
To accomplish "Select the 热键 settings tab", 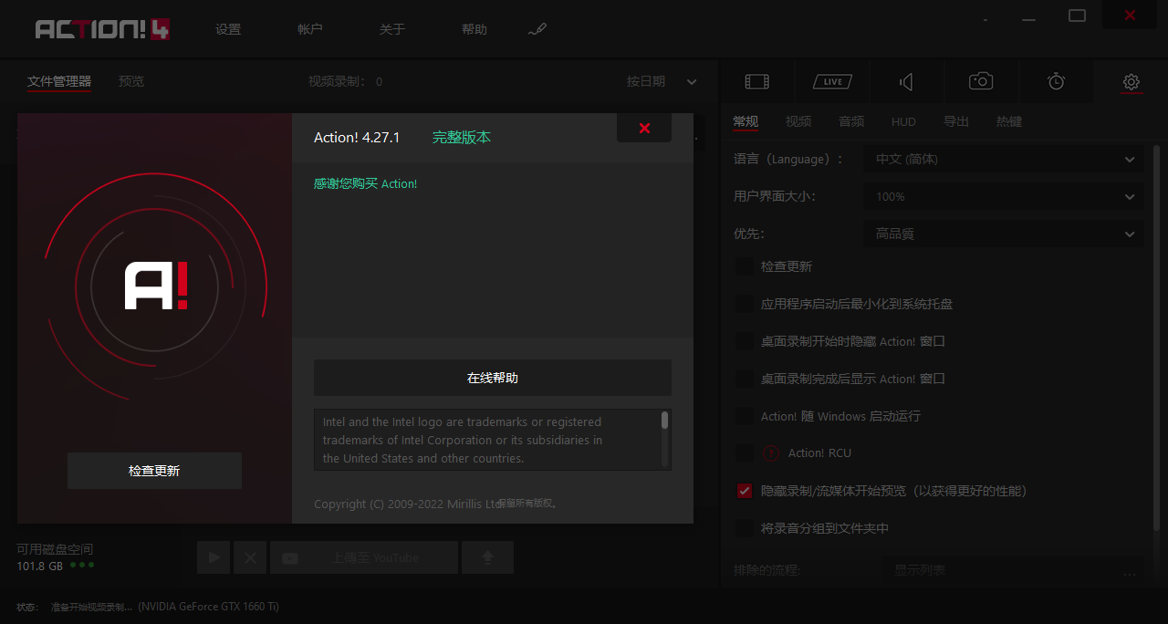I will 1009,121.
